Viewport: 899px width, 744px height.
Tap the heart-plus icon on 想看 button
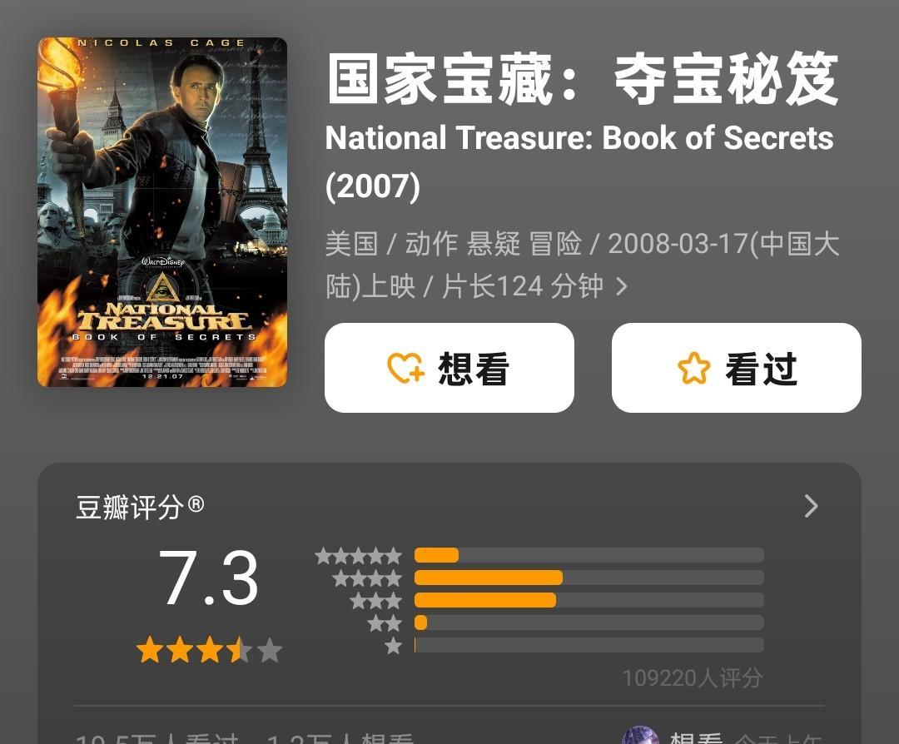[406, 367]
